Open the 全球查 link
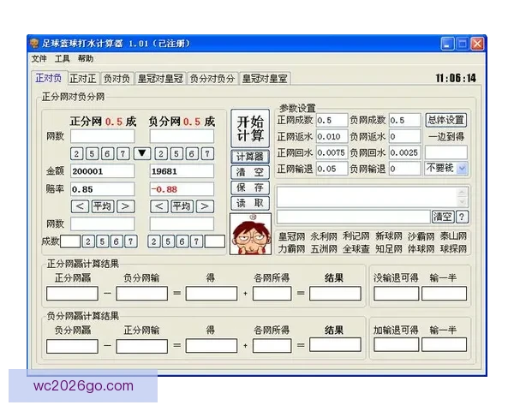The image size is (514, 411). click(356, 249)
